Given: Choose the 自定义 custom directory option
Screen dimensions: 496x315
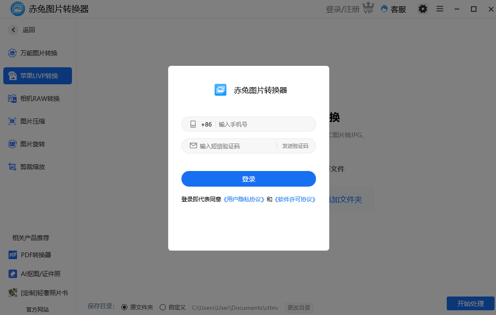Looking at the screenshot, I should coord(162,307).
